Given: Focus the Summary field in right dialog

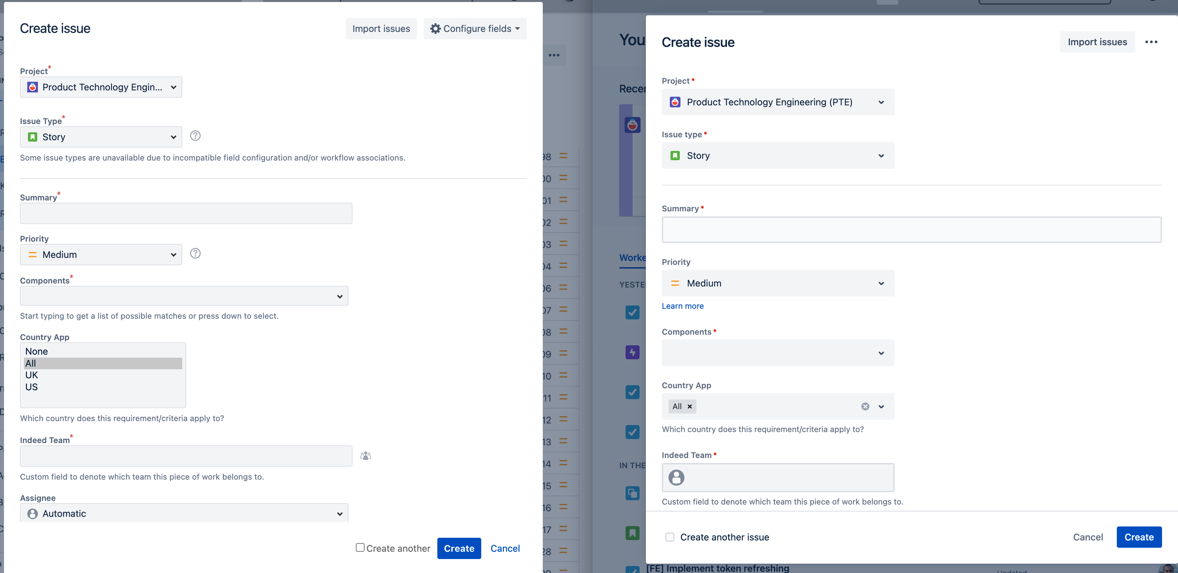Looking at the screenshot, I should coord(911,229).
